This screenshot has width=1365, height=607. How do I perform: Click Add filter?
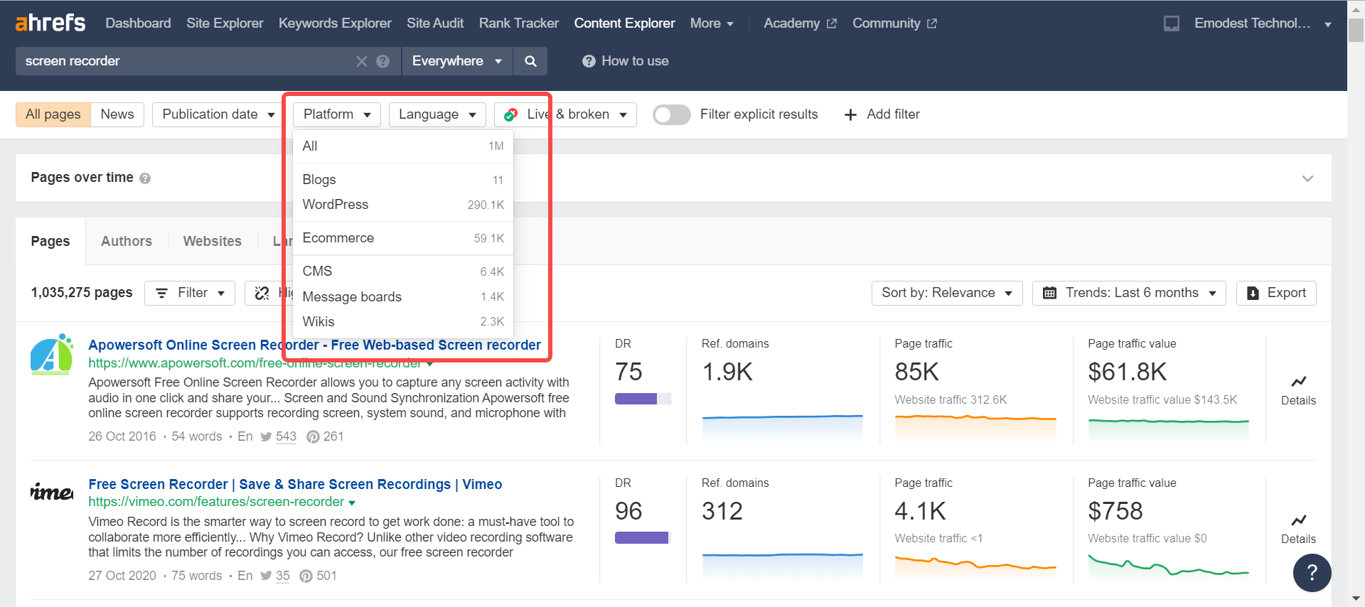pyautogui.click(x=882, y=114)
